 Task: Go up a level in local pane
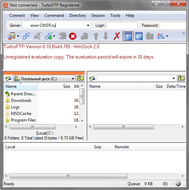(x=80, y=78)
